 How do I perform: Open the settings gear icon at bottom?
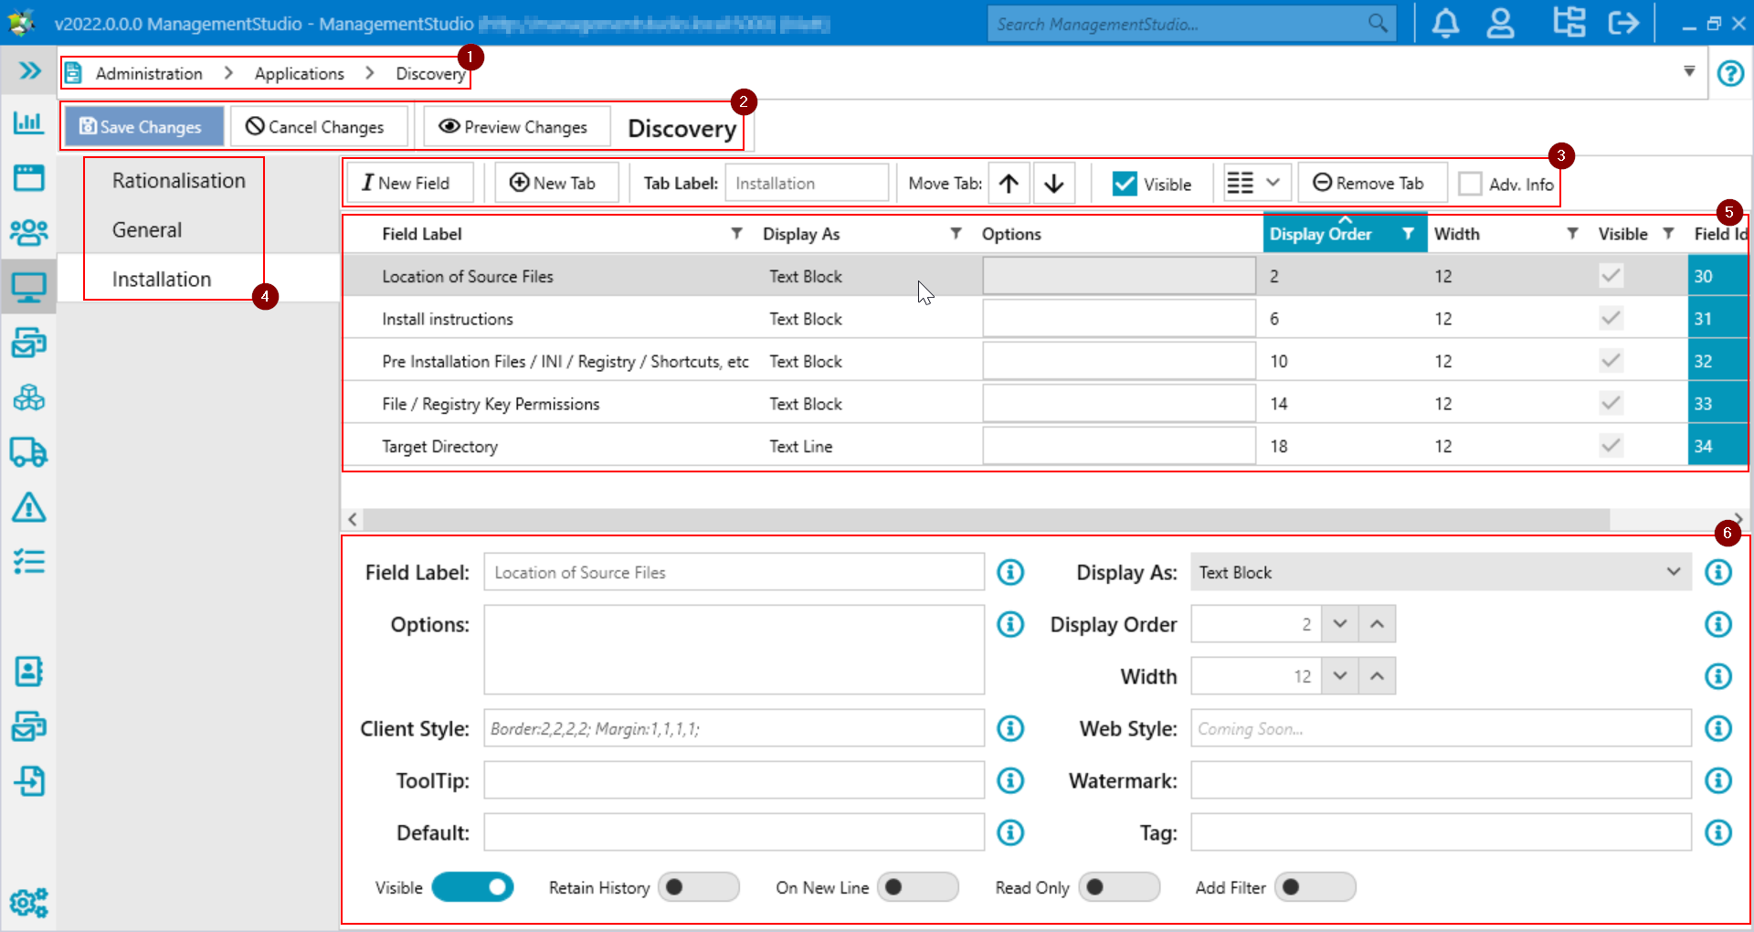coord(28,903)
